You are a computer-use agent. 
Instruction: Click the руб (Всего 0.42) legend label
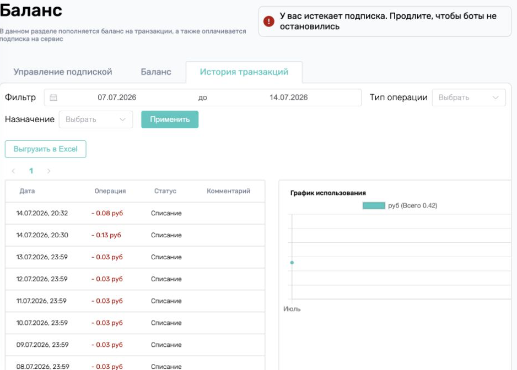(412, 205)
